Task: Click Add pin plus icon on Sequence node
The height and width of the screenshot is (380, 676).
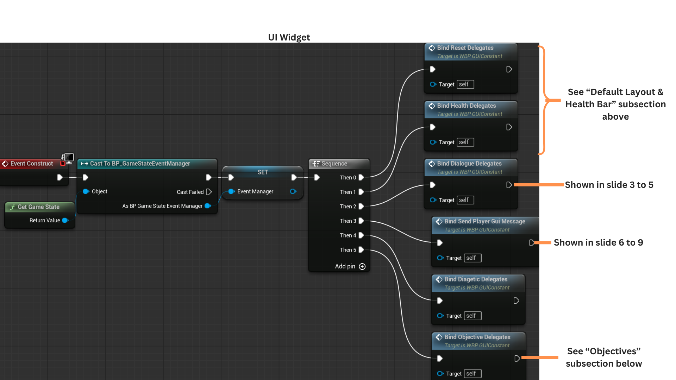Action: pos(362,266)
